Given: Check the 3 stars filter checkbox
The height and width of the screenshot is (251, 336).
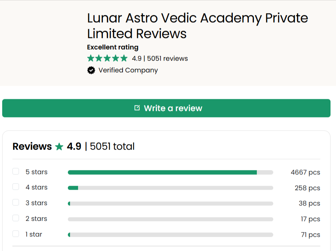Looking at the screenshot, I should [x=16, y=202].
